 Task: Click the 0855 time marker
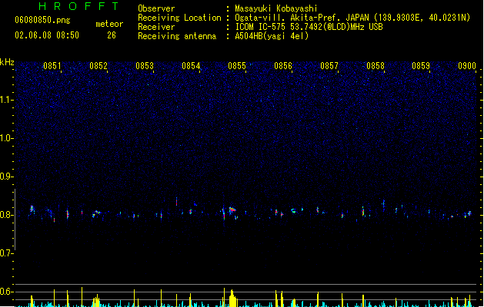coord(237,65)
